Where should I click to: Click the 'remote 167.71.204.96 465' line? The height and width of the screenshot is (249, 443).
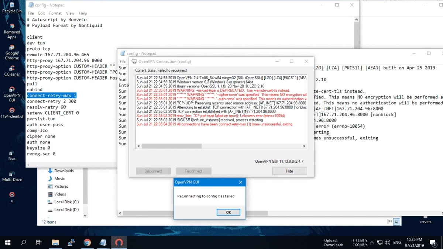58,54
